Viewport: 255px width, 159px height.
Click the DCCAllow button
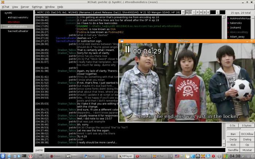coord(247,134)
